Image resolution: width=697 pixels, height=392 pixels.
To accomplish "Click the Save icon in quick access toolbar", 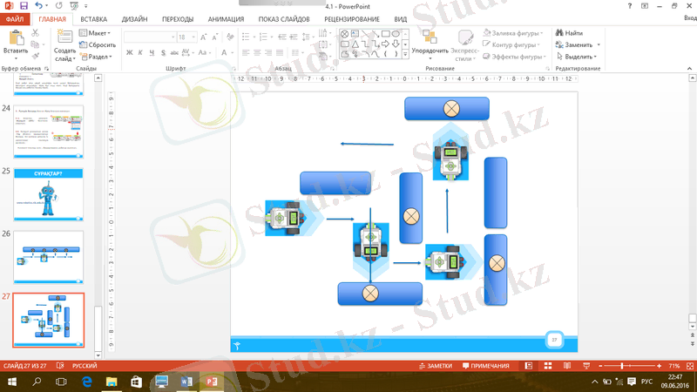I will coord(23,6).
